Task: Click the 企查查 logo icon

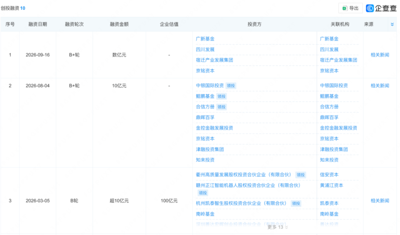Action: coord(370,8)
